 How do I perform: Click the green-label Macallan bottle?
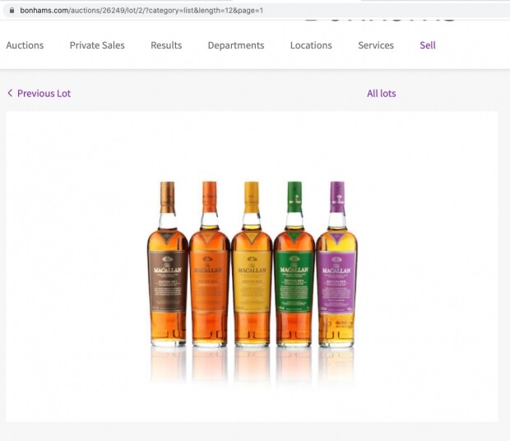coord(294,264)
